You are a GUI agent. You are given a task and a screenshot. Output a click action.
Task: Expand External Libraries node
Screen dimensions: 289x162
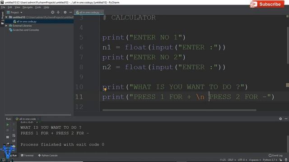tap(6, 26)
